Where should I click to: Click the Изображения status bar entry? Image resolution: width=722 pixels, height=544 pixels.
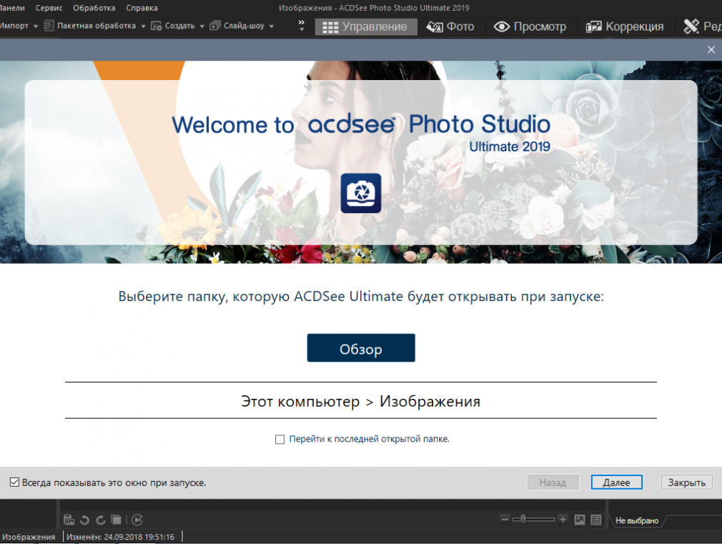click(29, 537)
